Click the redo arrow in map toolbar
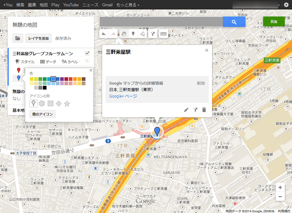 113,34
